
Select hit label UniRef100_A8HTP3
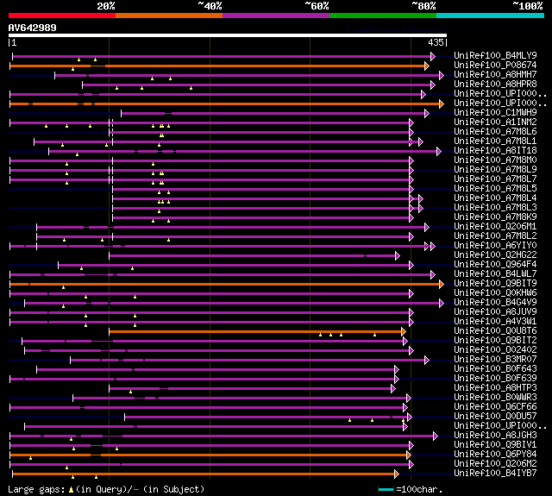tap(495, 388)
